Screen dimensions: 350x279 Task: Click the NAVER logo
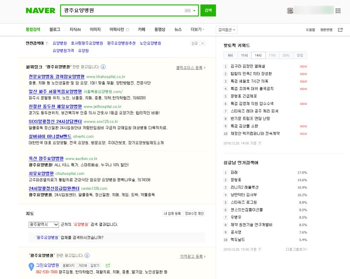[x=40, y=10]
